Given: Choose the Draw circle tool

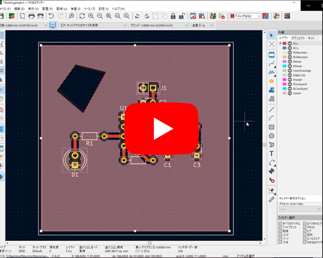Looking at the screenshot, I should [x=271, y=136].
